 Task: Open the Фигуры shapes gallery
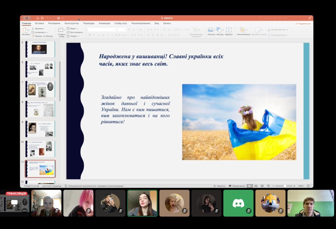pyautogui.click(x=219, y=30)
